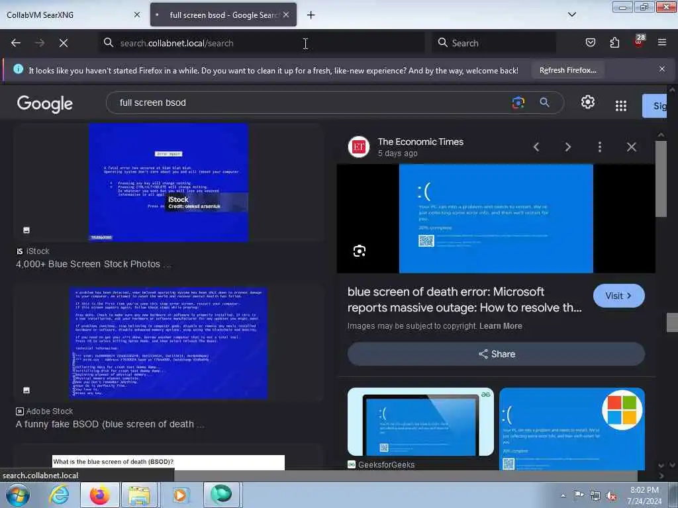Viewport: 678px width, 508px height.
Task: Show hidden system tray icons
Action: (x=563, y=495)
